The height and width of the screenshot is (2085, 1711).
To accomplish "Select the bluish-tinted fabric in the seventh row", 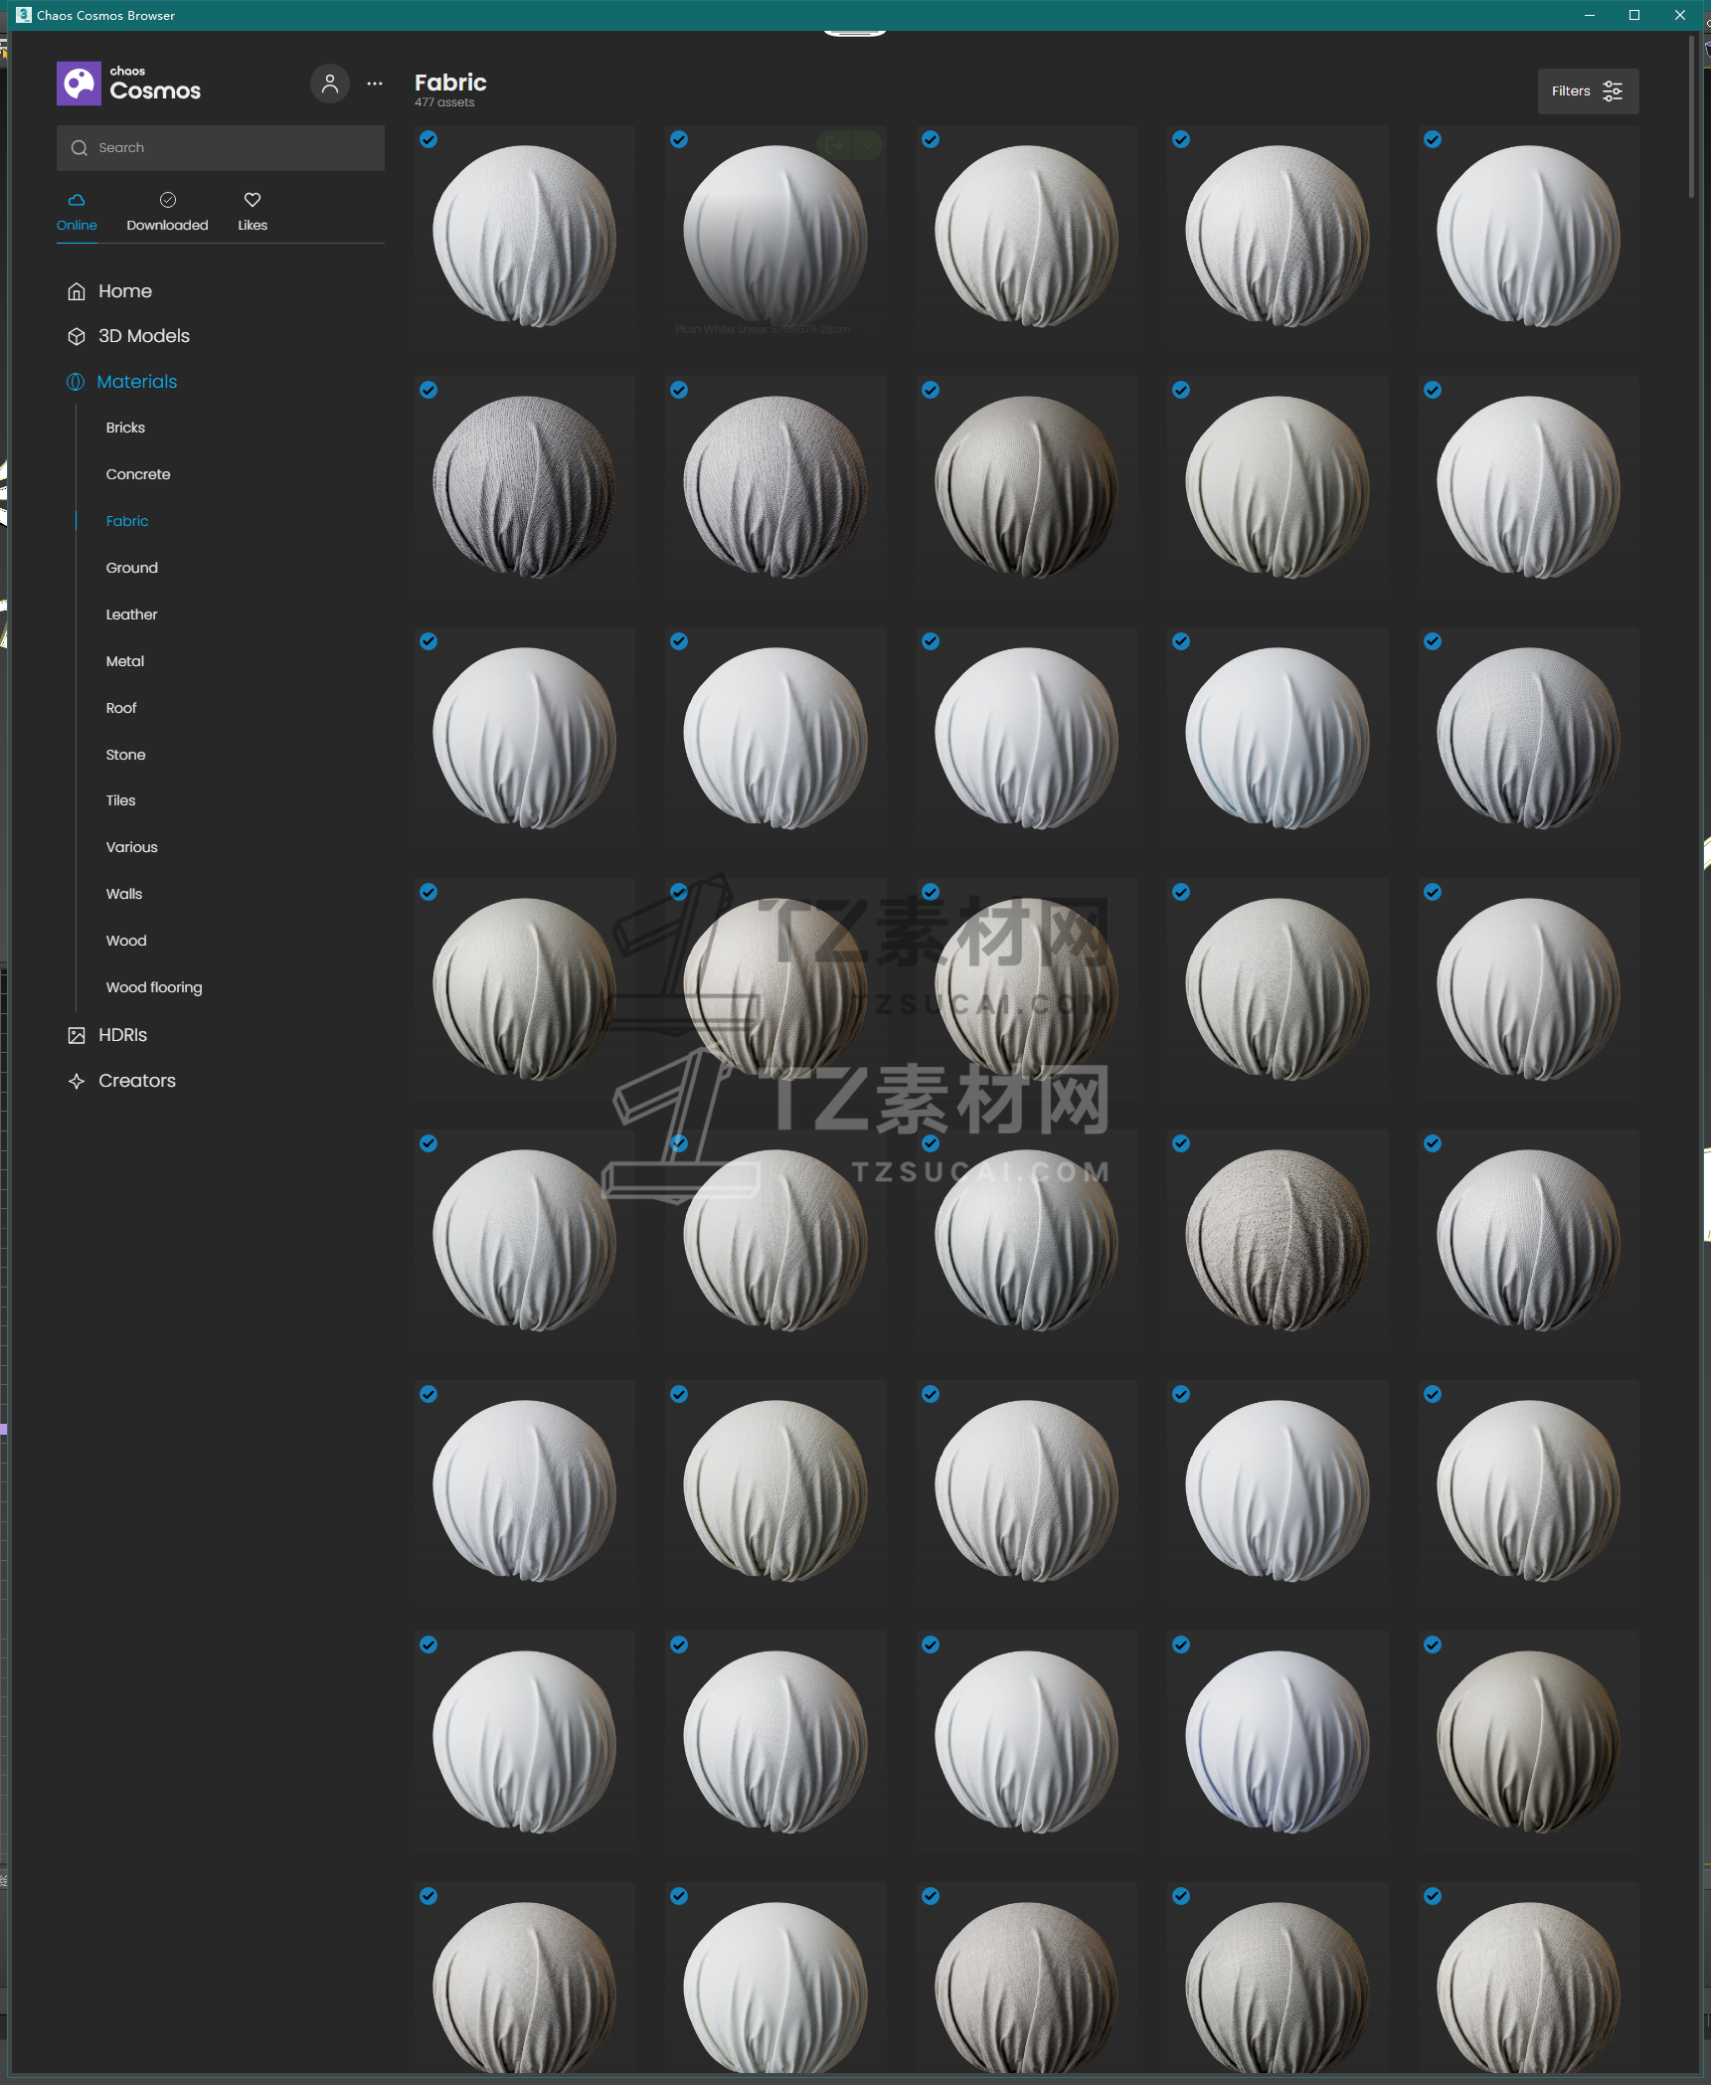I will 1278,1741.
